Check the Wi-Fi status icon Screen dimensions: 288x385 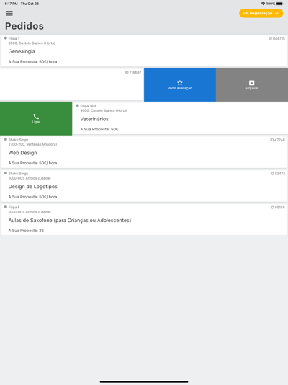click(263, 4)
